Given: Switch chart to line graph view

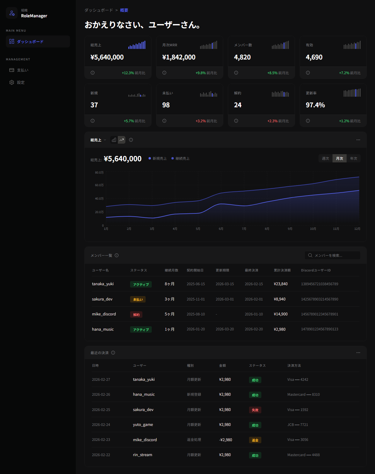Looking at the screenshot, I should point(122,140).
